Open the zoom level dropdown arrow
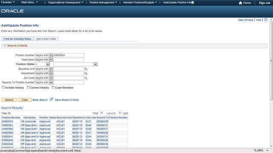The height and width of the screenshot is (153, 273). click(x=267, y=150)
